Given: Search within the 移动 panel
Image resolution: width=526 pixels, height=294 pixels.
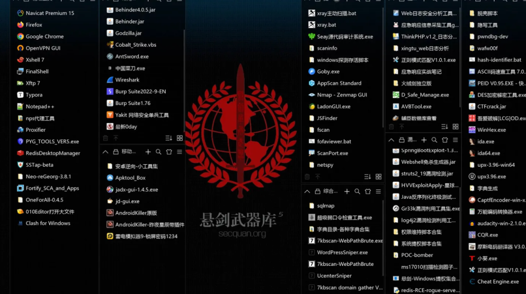Looking at the screenshot, I should [x=158, y=152].
